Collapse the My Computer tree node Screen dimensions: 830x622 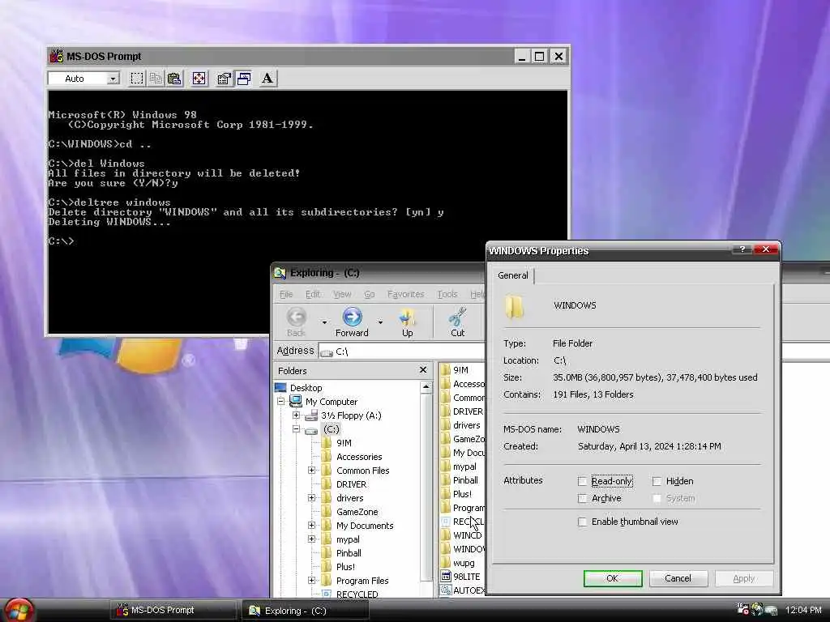tap(281, 402)
